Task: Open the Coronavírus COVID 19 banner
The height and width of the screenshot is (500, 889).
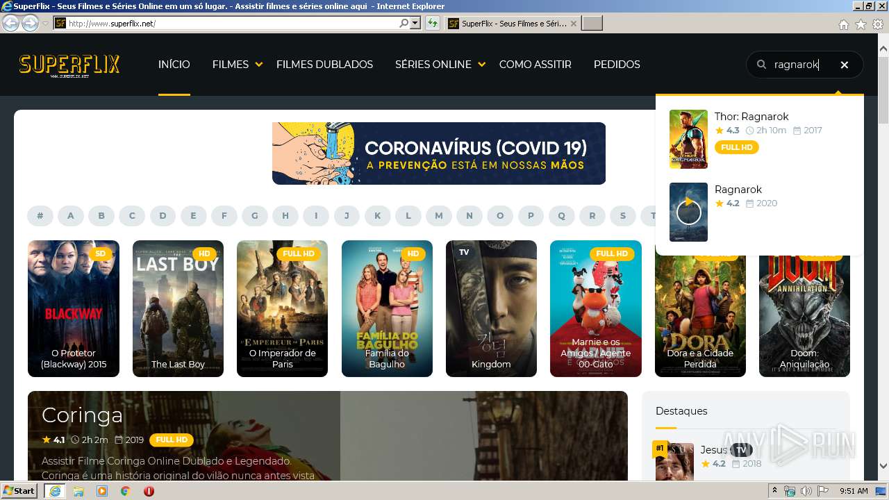Action: [x=439, y=153]
